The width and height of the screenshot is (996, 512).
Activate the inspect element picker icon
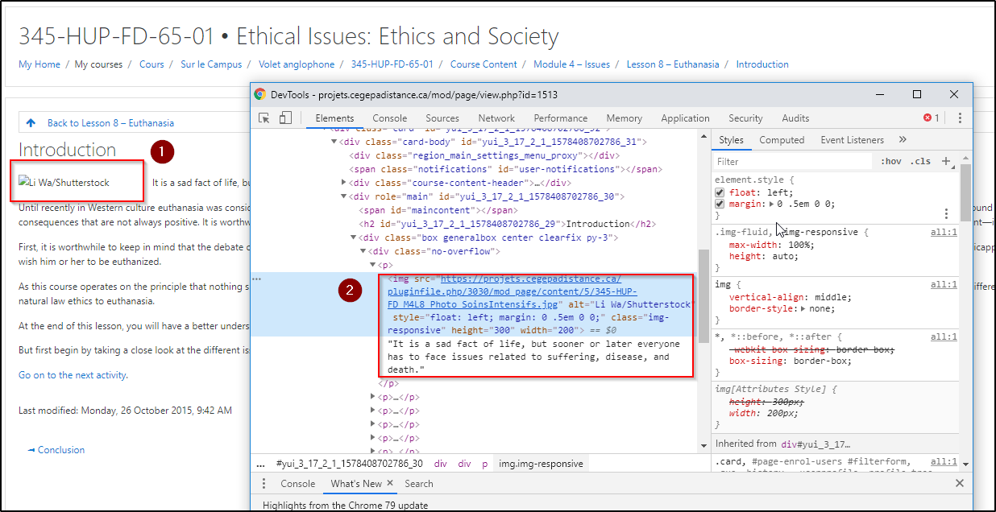coord(264,118)
